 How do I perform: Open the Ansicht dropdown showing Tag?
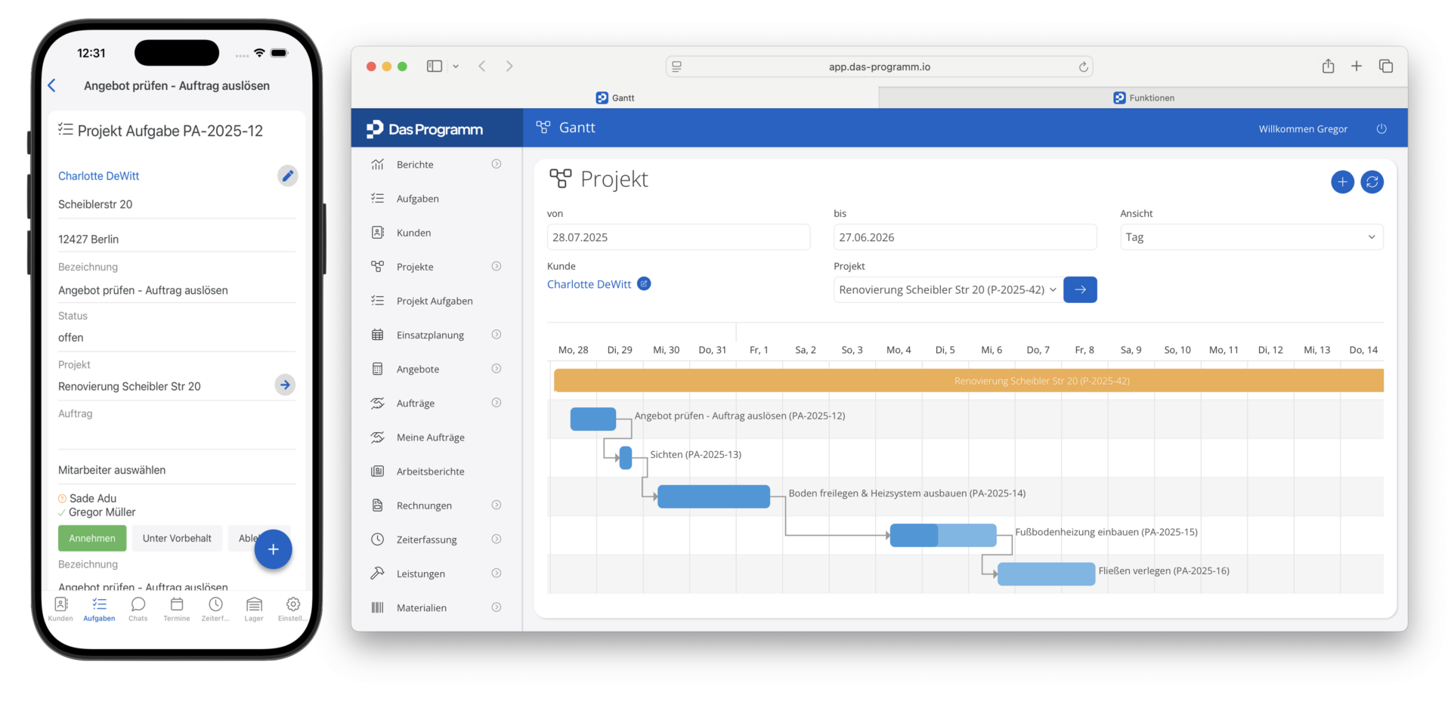coord(1251,237)
